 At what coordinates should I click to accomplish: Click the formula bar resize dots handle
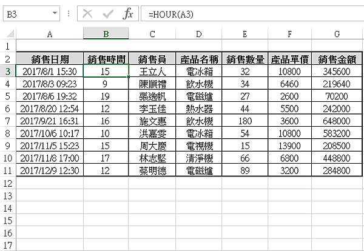(69, 14)
